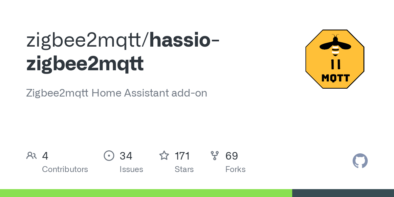This screenshot has height=197, width=394.
Task: Click the Contributors label
Action: tap(65, 169)
